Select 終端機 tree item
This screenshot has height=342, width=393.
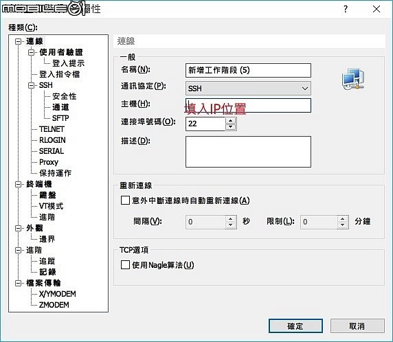click(x=39, y=184)
